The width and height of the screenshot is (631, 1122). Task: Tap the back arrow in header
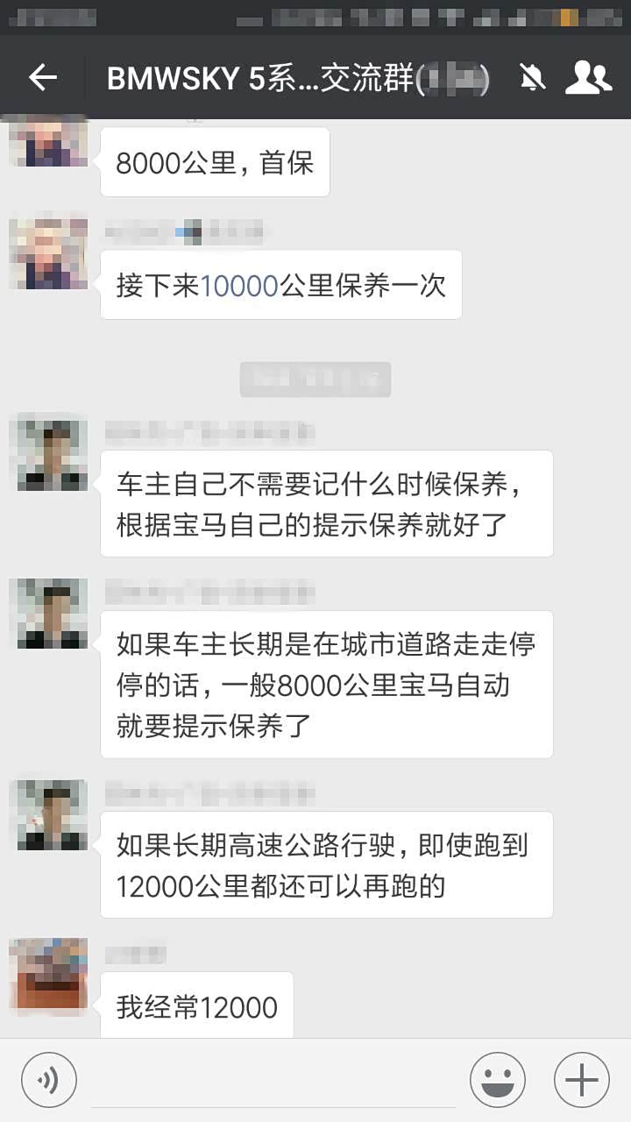[42, 78]
